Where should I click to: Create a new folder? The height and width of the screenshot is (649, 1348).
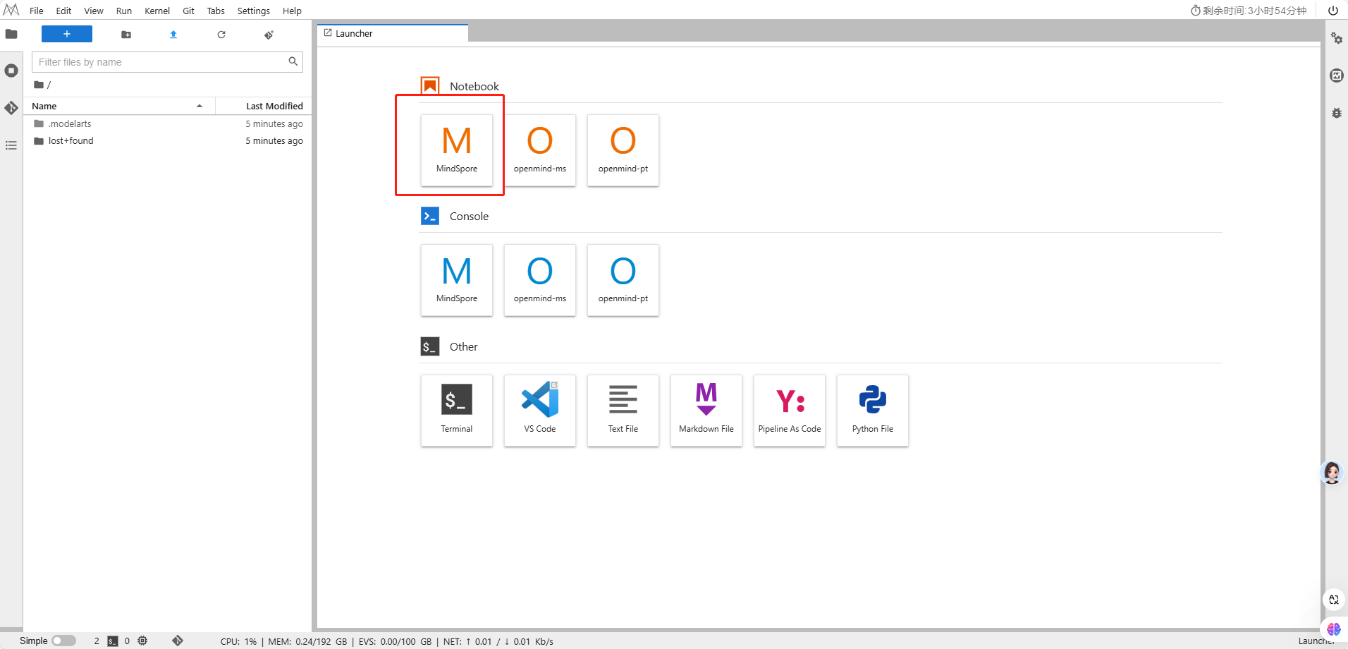[126, 35]
